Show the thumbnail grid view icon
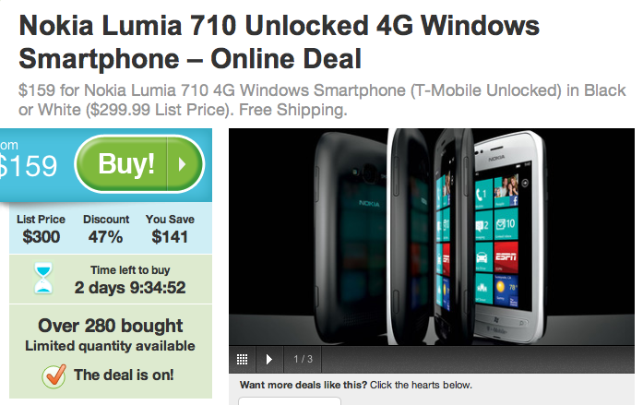The height and width of the screenshot is (405, 643). click(x=243, y=360)
